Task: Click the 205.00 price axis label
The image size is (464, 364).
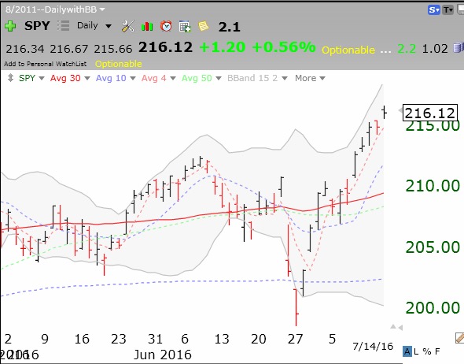Action: [x=433, y=247]
